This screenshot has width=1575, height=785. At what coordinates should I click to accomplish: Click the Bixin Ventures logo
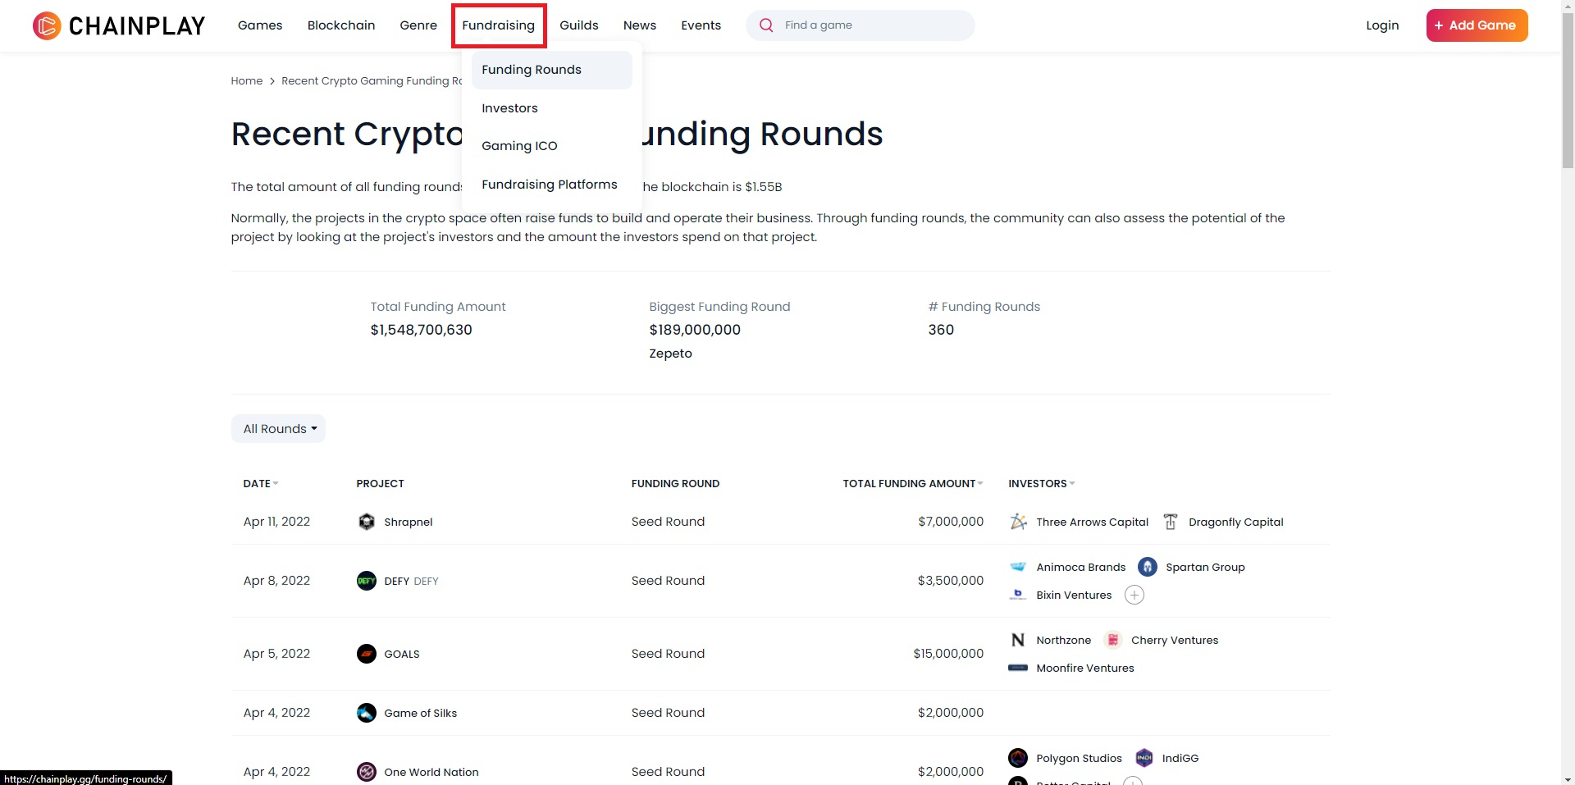1018,595
